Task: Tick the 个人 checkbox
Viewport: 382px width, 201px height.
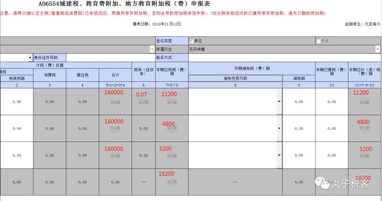Action: 318,41
